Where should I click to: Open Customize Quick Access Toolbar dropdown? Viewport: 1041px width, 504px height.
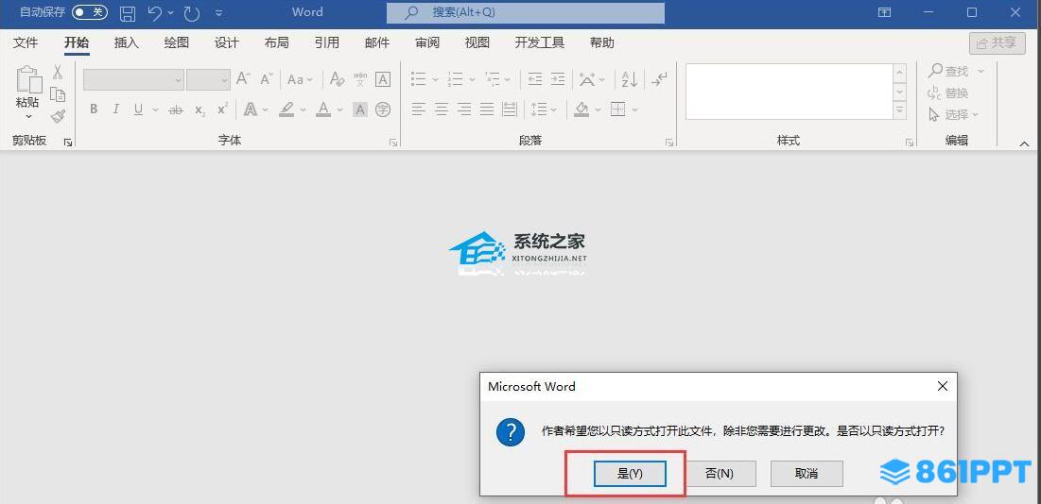coord(219,13)
